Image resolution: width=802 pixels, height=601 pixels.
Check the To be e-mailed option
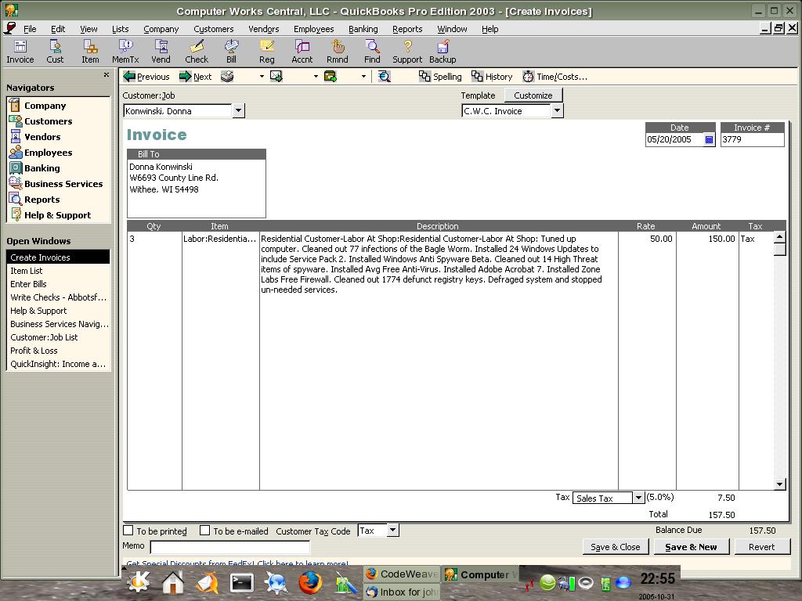click(204, 531)
